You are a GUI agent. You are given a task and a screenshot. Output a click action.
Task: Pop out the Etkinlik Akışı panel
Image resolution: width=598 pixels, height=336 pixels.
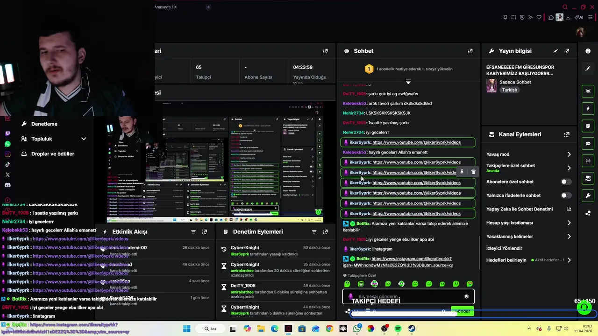pyautogui.click(x=205, y=232)
